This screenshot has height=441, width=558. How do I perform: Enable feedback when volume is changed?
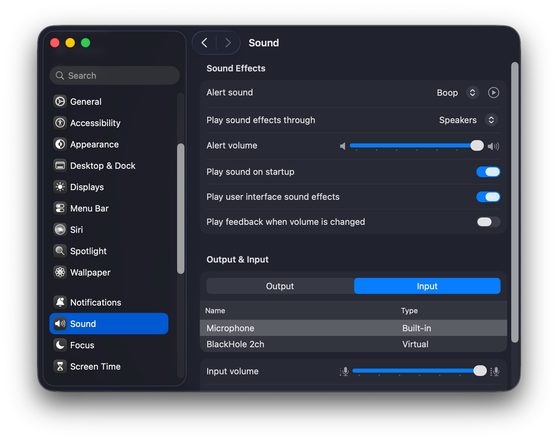pyautogui.click(x=488, y=222)
